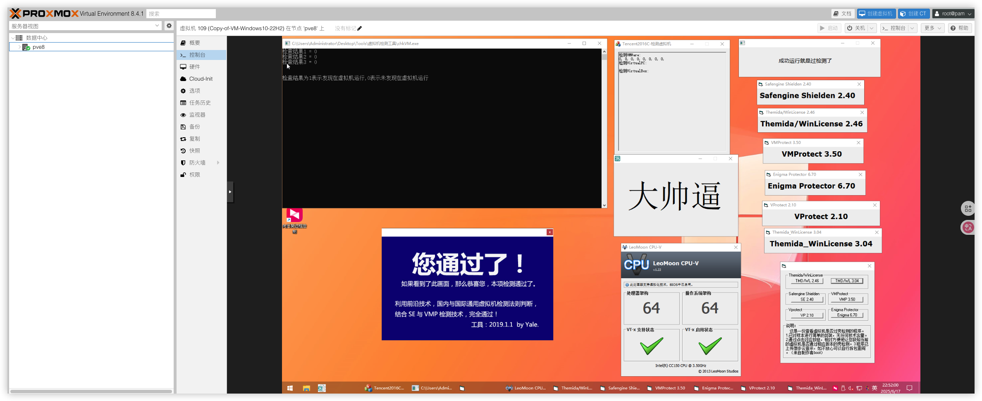Open the 控制台 console button in the VM toolbar
The width and height of the screenshot is (982, 401).
click(894, 28)
